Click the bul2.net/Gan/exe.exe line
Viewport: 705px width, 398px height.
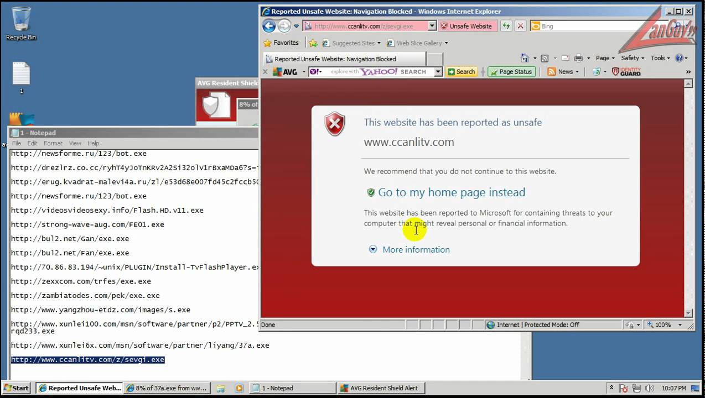tap(70, 239)
